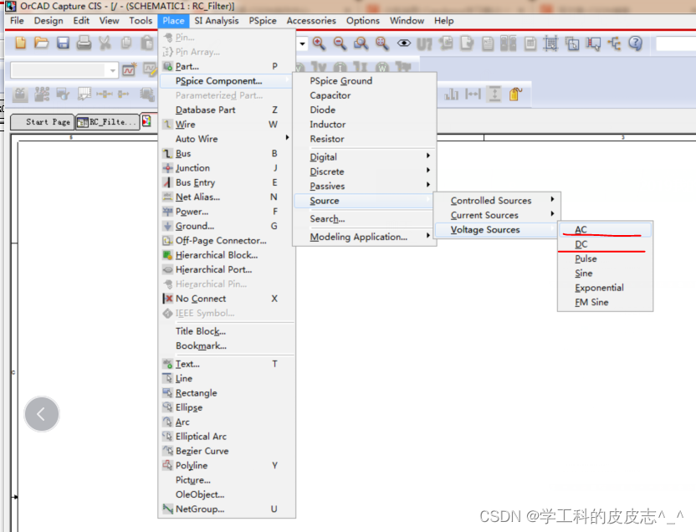The height and width of the screenshot is (532, 696).
Task: Select PSpice Ground in submenu
Action: tap(364, 81)
